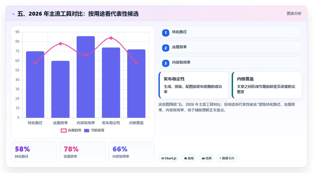313x173 pixels.
Task: Select the 数据卡片 tag chip
Action: pyautogui.click(x=227, y=158)
